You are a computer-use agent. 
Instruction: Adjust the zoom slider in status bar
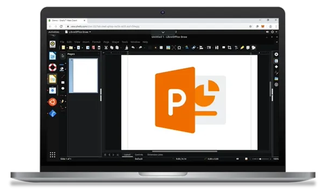tap(260, 159)
